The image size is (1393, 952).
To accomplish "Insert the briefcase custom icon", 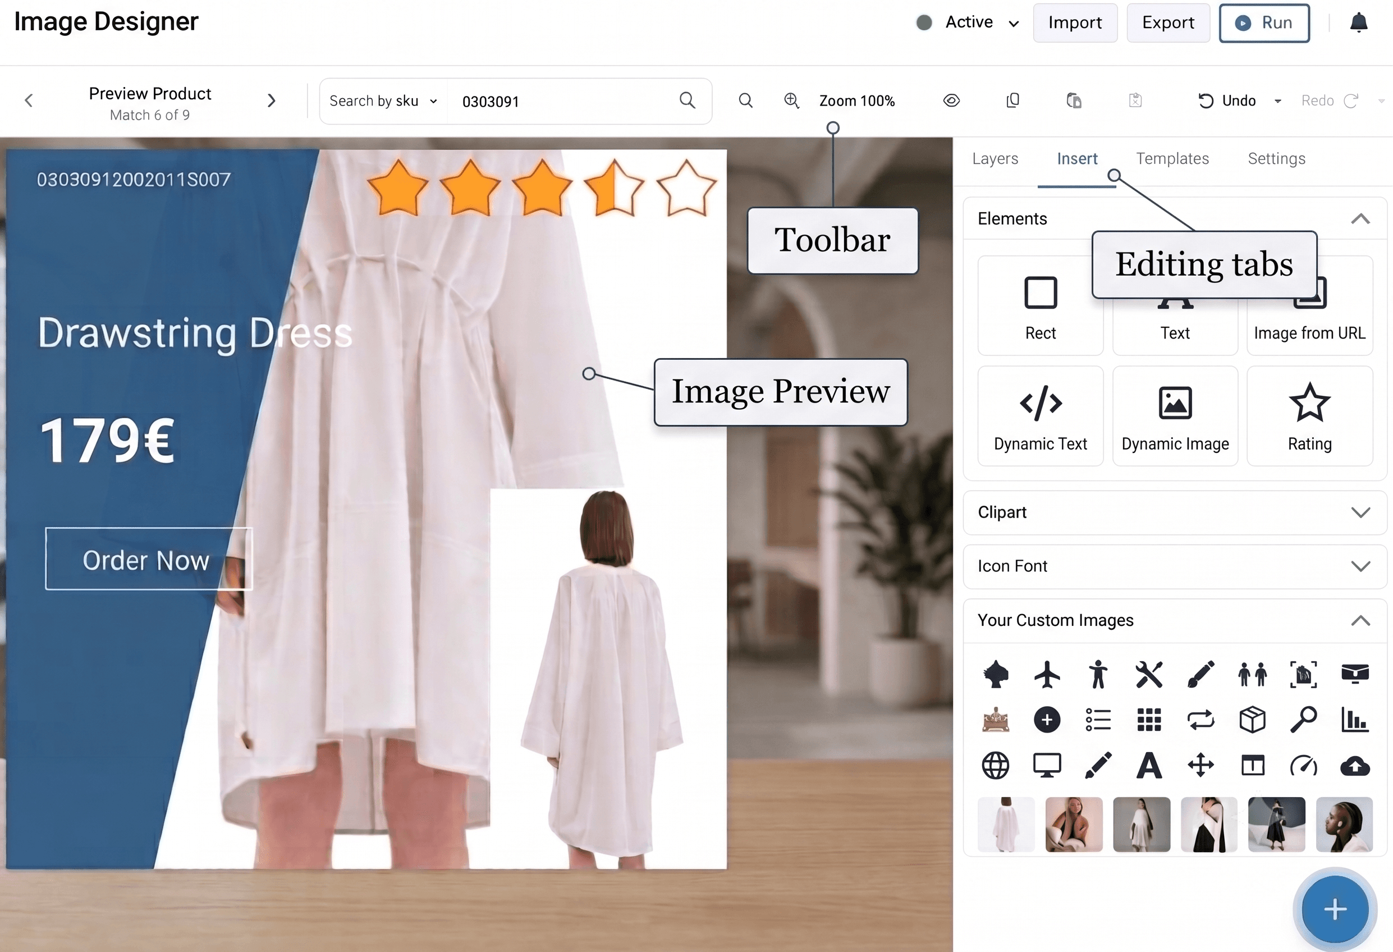I will (x=1355, y=673).
